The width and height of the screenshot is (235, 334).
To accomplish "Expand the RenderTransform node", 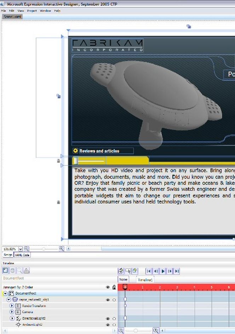I will point(12,306).
